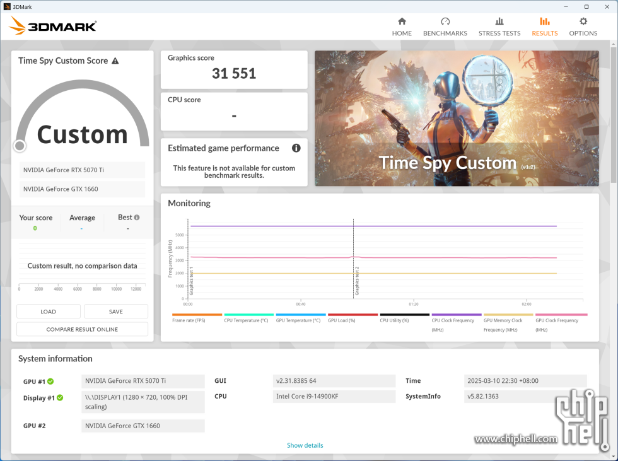The height and width of the screenshot is (461, 618).
Task: Click the LOAD button
Action: (49, 312)
